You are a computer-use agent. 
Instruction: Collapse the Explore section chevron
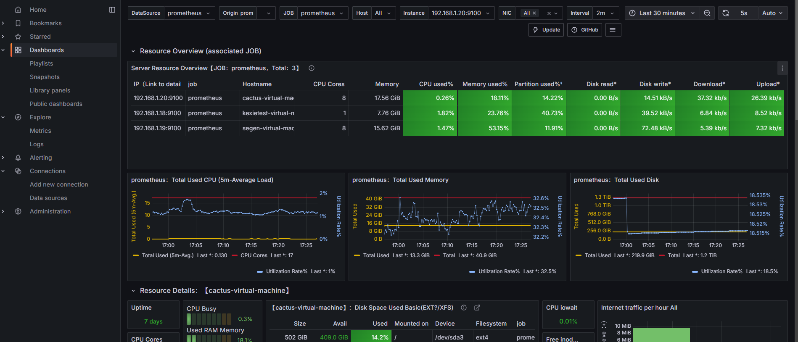[x=3, y=117]
